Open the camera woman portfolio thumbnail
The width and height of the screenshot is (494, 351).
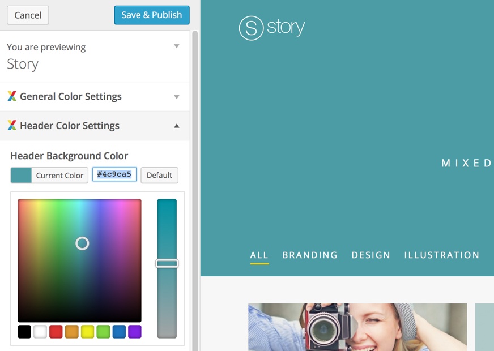tap(357, 327)
